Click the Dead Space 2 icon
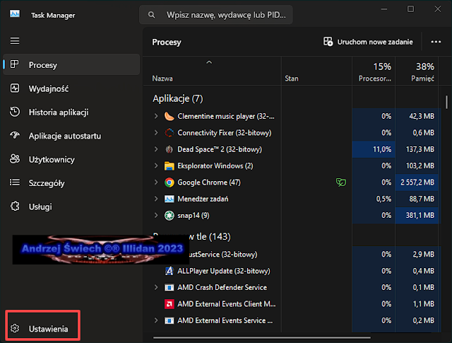This screenshot has width=452, height=343. 169,149
